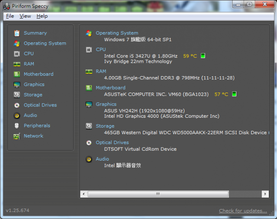
Task: Click the 4.00GB Single-Channel DDR3 text
Action: [169, 78]
